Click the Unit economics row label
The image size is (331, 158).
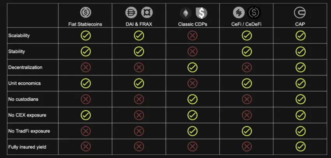point(25,83)
